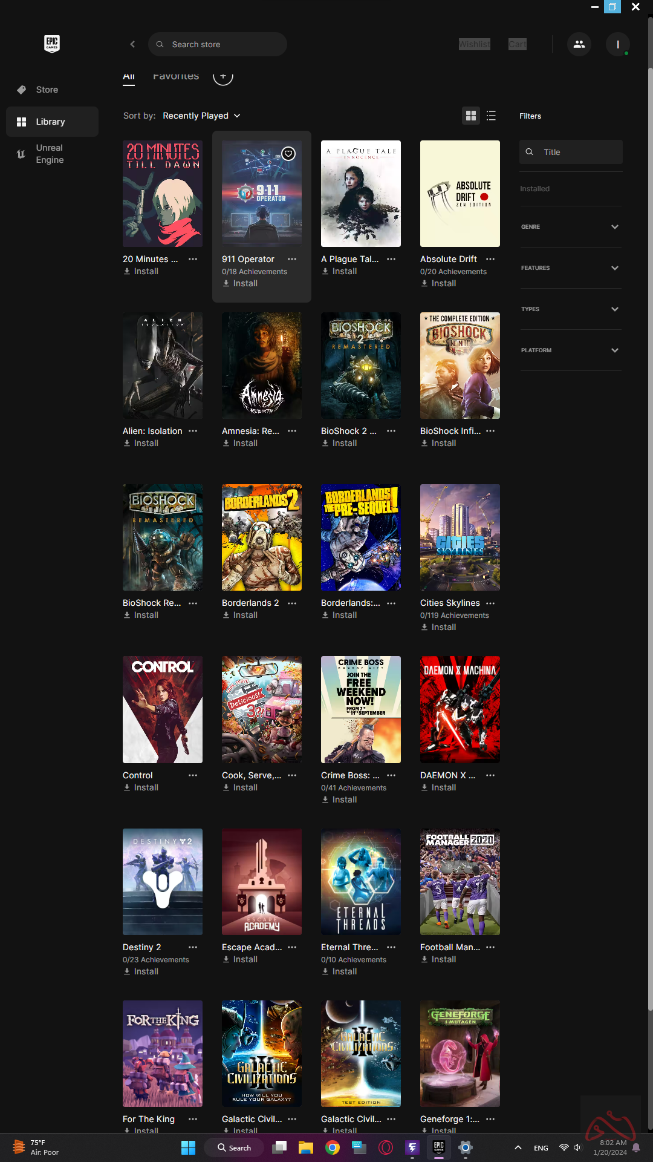Add new collection with plus icon
This screenshot has width=653, height=1162.
coord(223,77)
